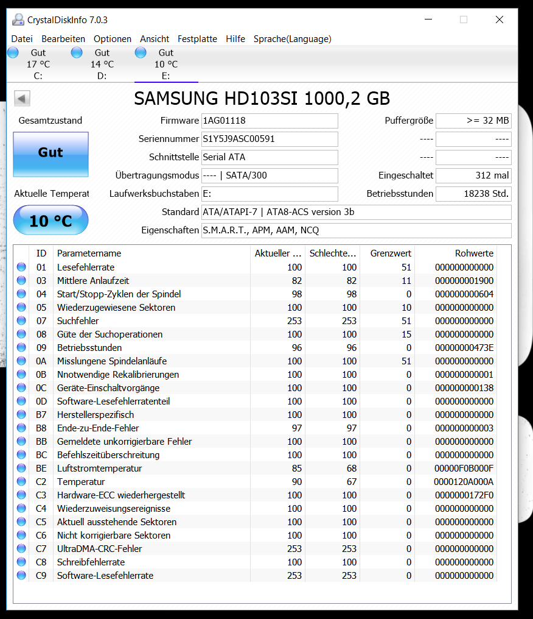Click the Schlechte... column header

332,253
